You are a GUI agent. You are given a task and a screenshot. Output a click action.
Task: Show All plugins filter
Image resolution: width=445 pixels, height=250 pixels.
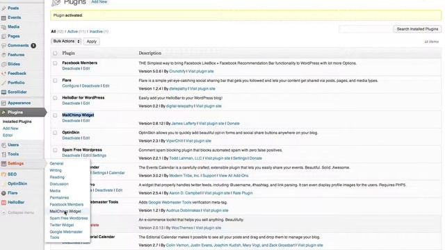click(x=53, y=31)
